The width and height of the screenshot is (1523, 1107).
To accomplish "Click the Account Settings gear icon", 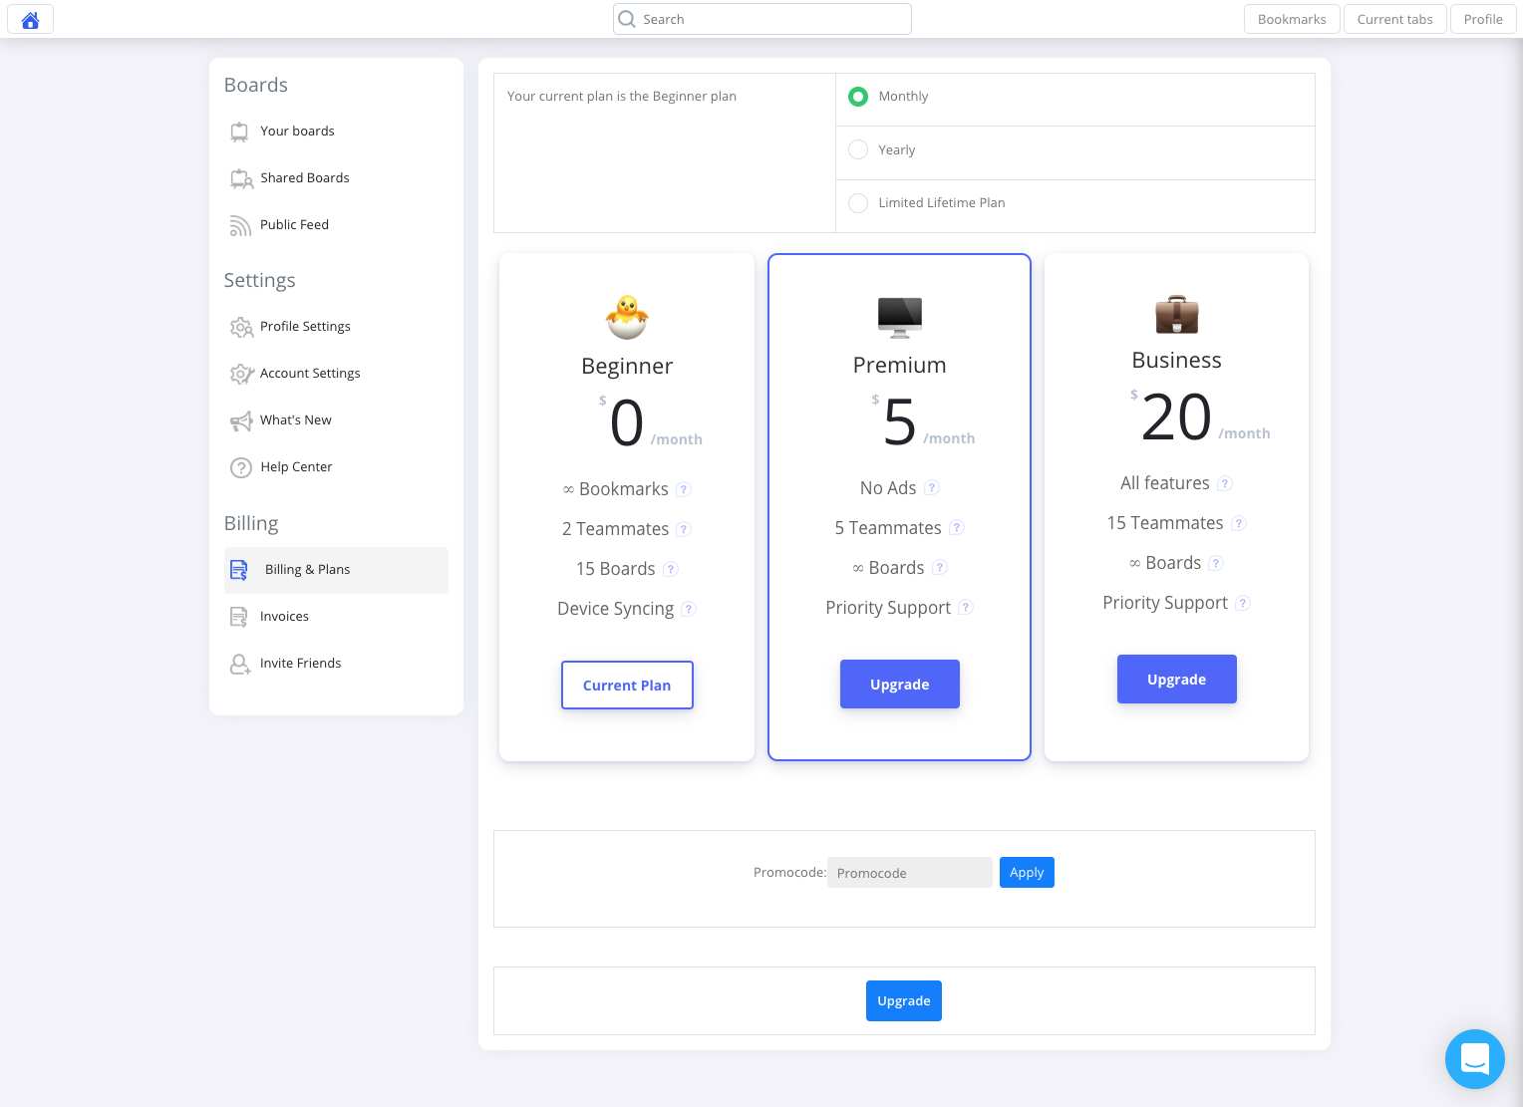I will coord(241,374).
